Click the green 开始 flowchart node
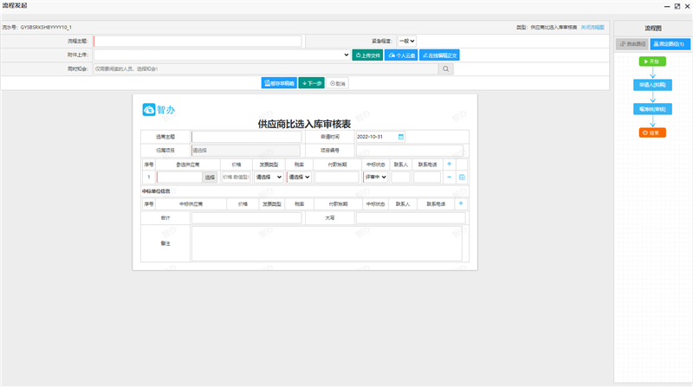693x387 pixels. coord(652,61)
